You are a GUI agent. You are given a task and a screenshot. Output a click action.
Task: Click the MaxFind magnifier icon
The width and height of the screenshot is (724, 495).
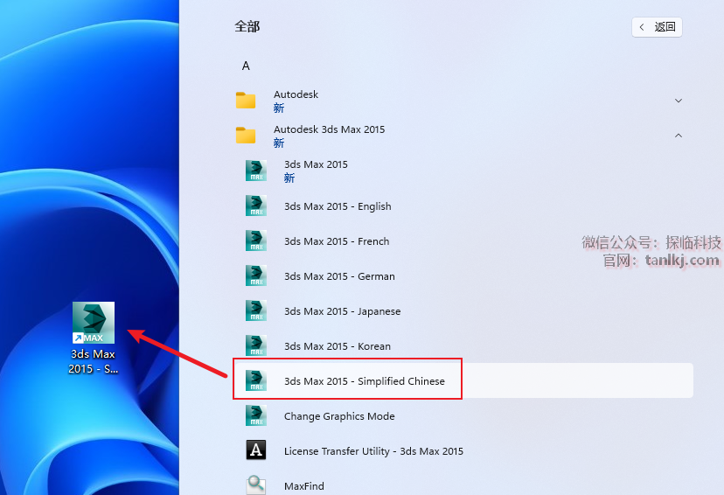[x=256, y=485]
